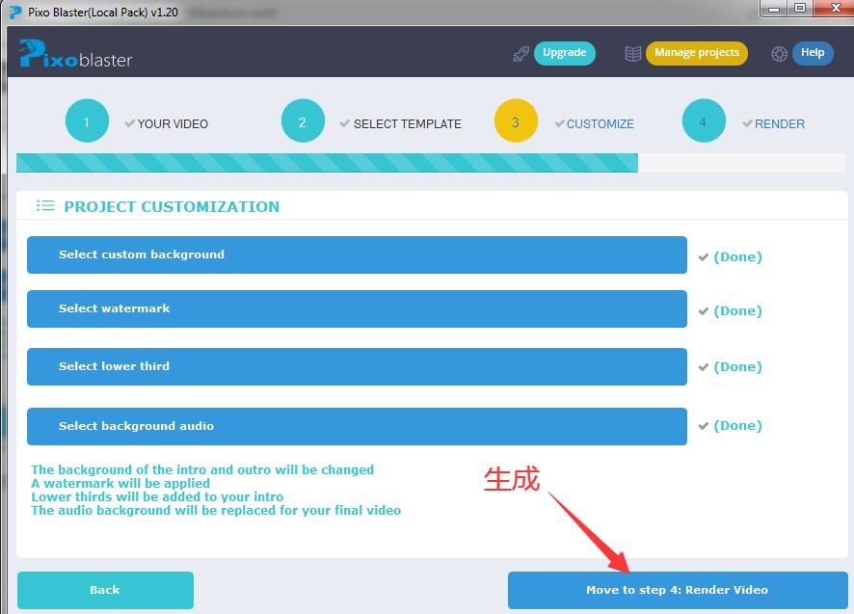Viewport: 854px width, 614px height.
Task: Click the teal progress bar
Action: [328, 164]
